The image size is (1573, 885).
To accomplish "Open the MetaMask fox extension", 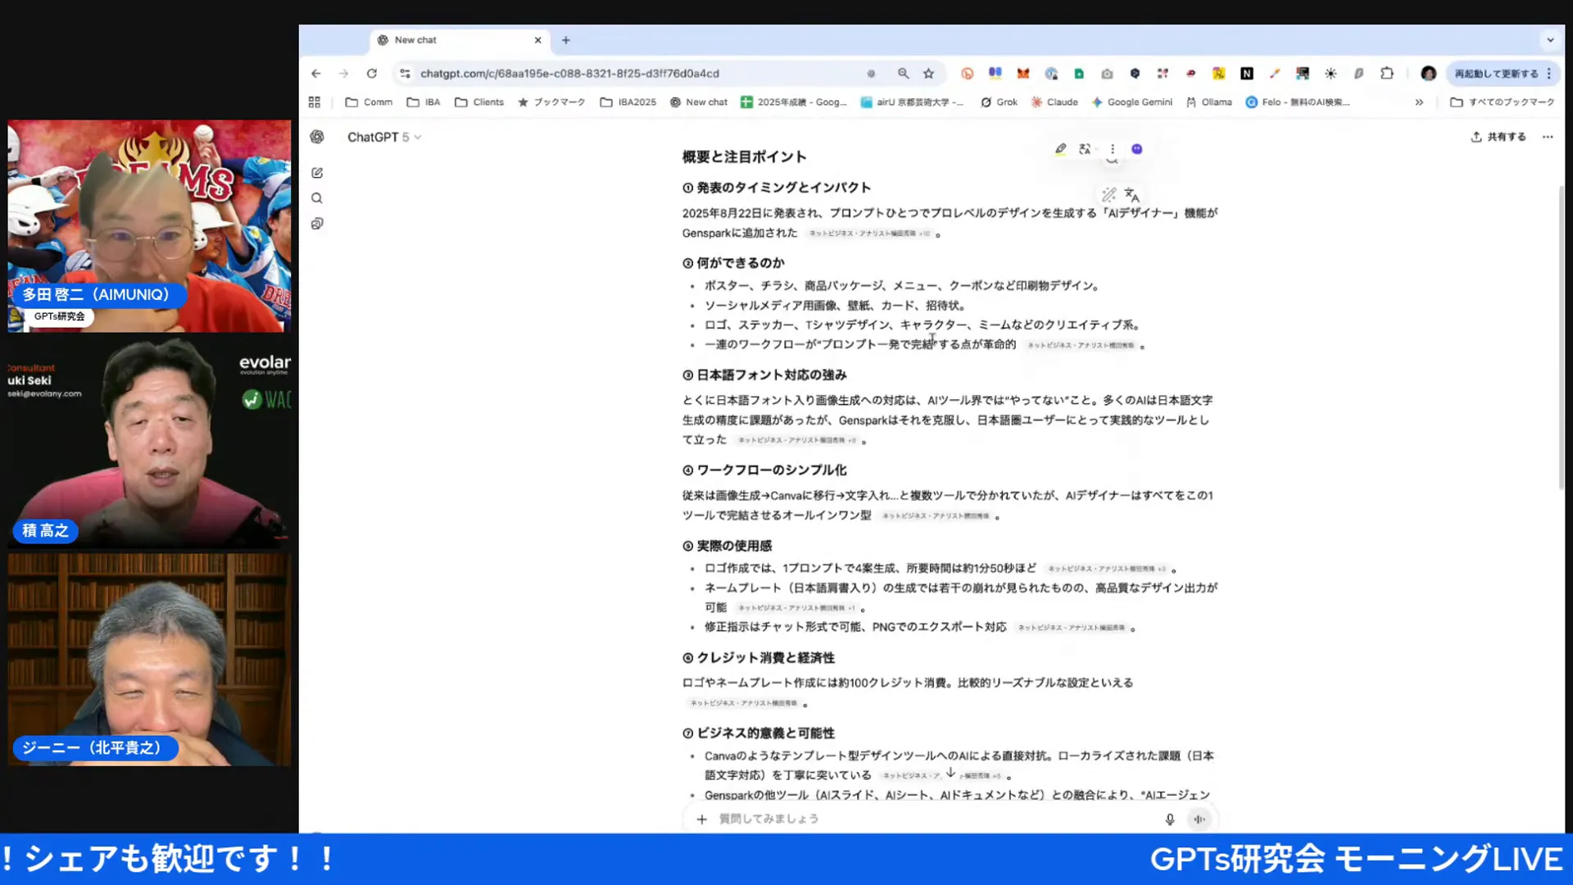I will click(1023, 74).
